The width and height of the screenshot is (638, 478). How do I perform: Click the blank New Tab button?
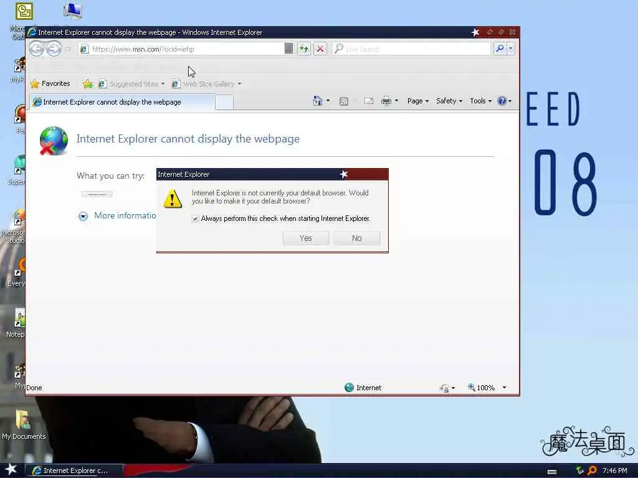pyautogui.click(x=224, y=102)
